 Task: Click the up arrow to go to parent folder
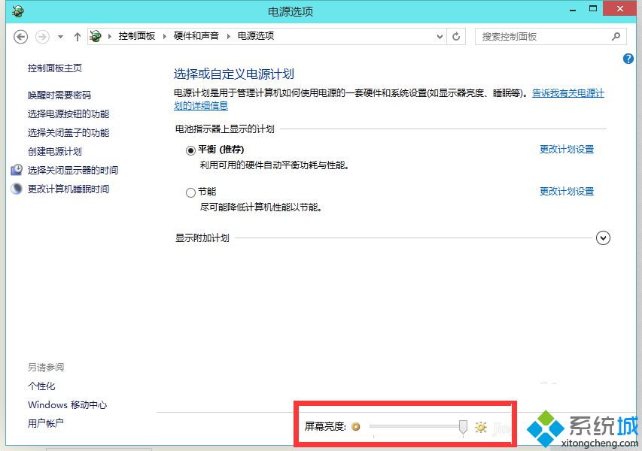pos(78,36)
